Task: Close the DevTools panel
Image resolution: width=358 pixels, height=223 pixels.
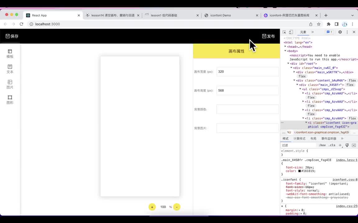Action: click(x=354, y=32)
